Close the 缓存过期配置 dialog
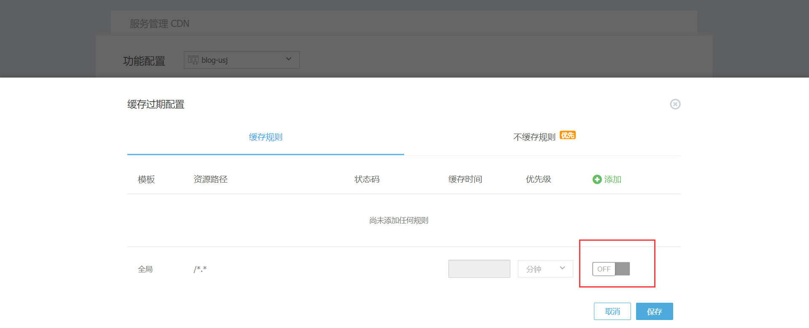 click(x=675, y=104)
